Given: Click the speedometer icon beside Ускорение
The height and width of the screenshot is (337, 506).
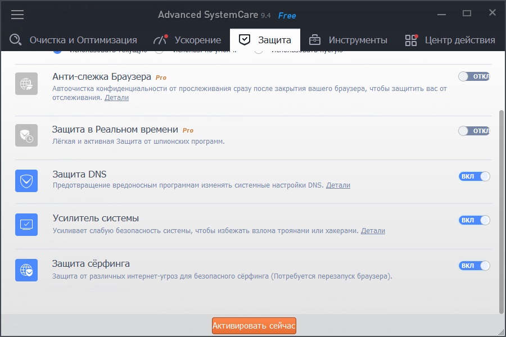Looking at the screenshot, I should [x=160, y=39].
